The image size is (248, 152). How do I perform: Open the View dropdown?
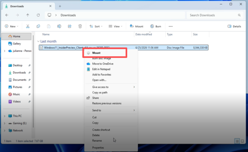[116, 26]
